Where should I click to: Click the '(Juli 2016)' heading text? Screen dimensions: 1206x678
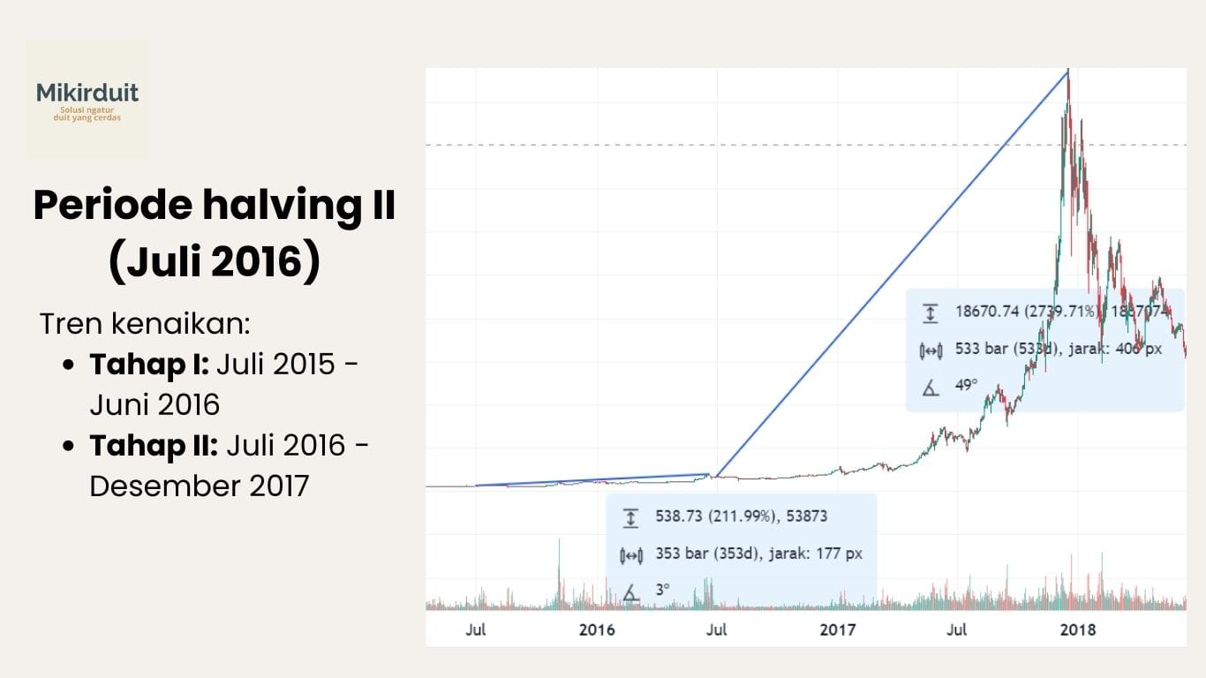click(x=215, y=264)
